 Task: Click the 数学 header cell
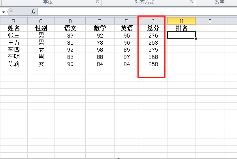coord(100,28)
